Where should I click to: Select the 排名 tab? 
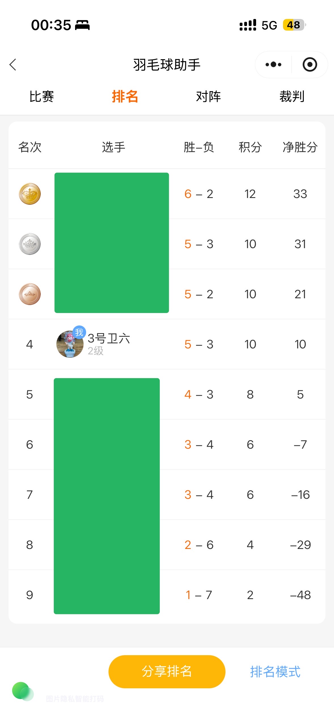click(x=125, y=97)
